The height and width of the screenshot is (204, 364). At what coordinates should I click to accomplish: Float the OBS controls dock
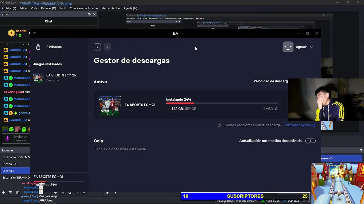(361, 150)
